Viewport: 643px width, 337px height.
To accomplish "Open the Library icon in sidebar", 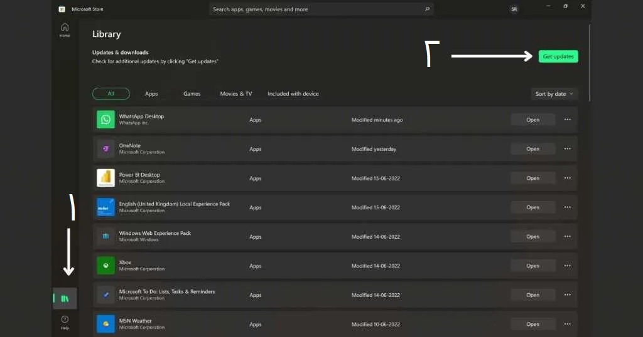I will point(65,298).
